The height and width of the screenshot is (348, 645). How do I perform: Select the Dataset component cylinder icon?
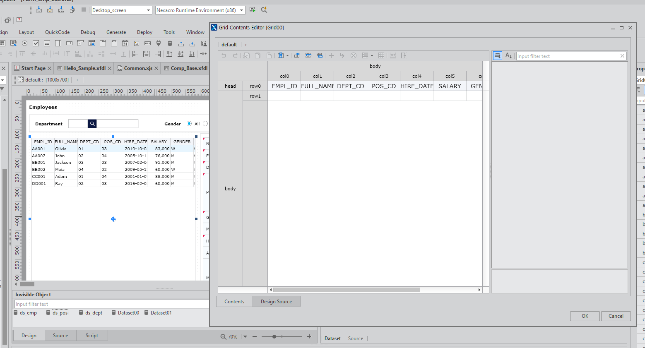tap(170, 43)
